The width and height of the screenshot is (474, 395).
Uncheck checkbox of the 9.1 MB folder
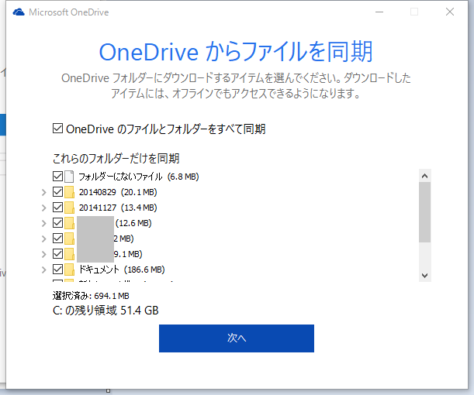tap(57, 254)
